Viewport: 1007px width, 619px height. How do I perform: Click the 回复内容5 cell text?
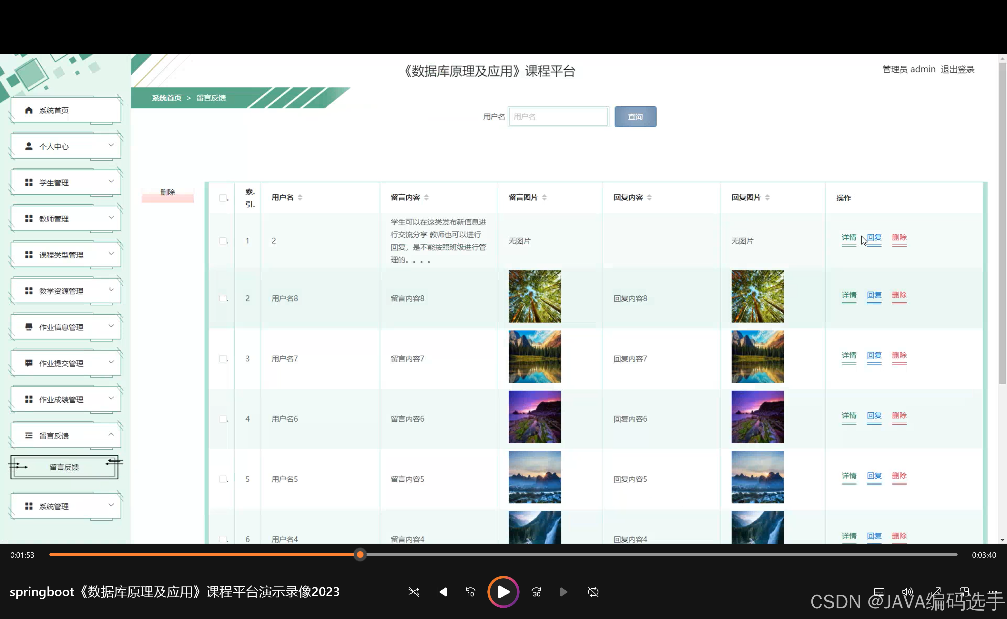(630, 479)
